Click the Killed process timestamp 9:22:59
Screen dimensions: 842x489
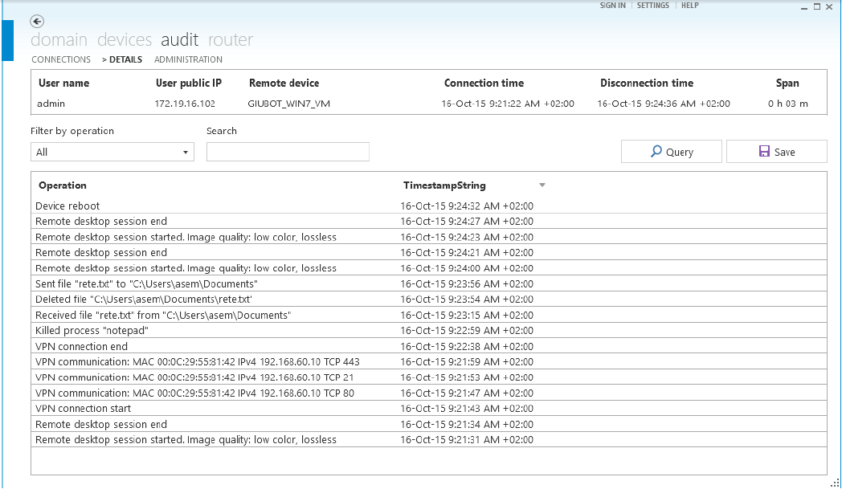(467, 331)
